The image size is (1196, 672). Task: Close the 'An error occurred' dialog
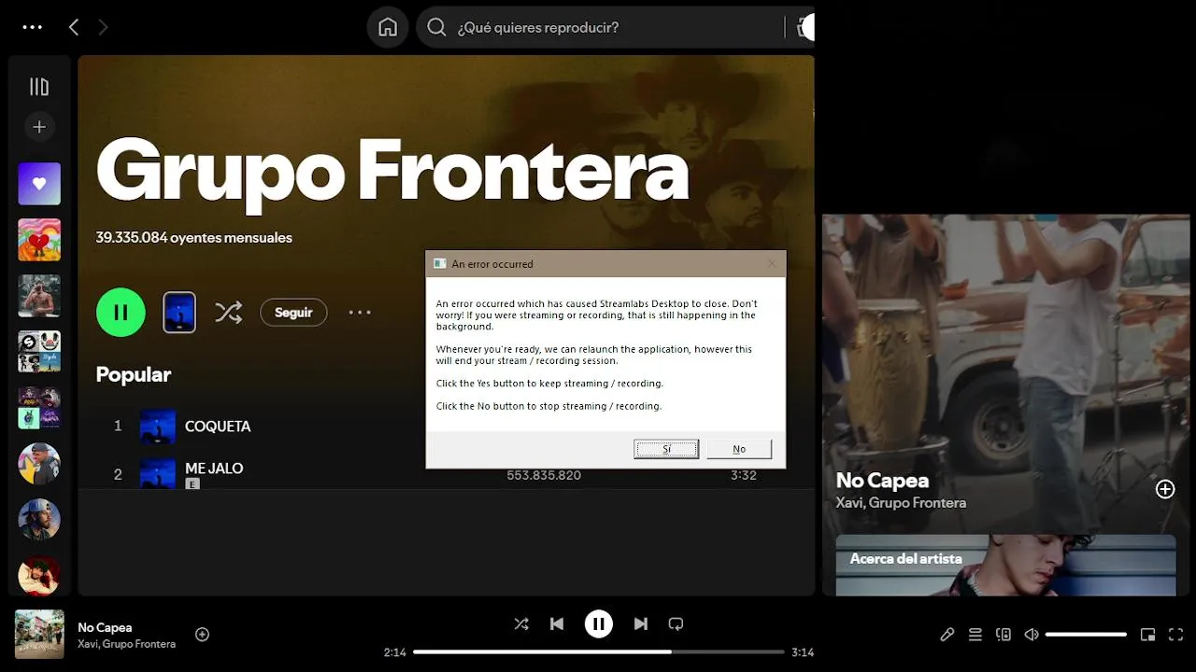772,264
